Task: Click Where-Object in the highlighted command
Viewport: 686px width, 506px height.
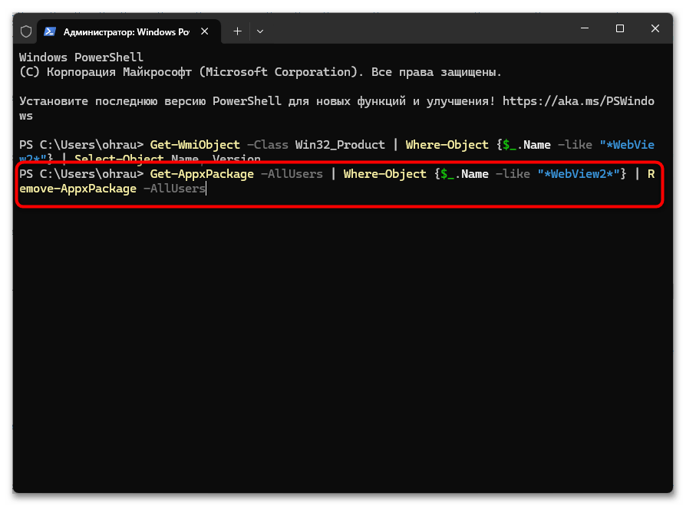Action: tap(385, 174)
